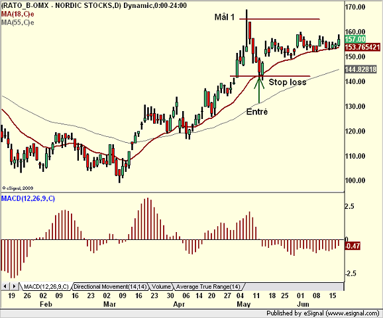The height and width of the screenshot is (318, 383).
Task: Click the 100.00 price axis label
Action: pos(355,180)
